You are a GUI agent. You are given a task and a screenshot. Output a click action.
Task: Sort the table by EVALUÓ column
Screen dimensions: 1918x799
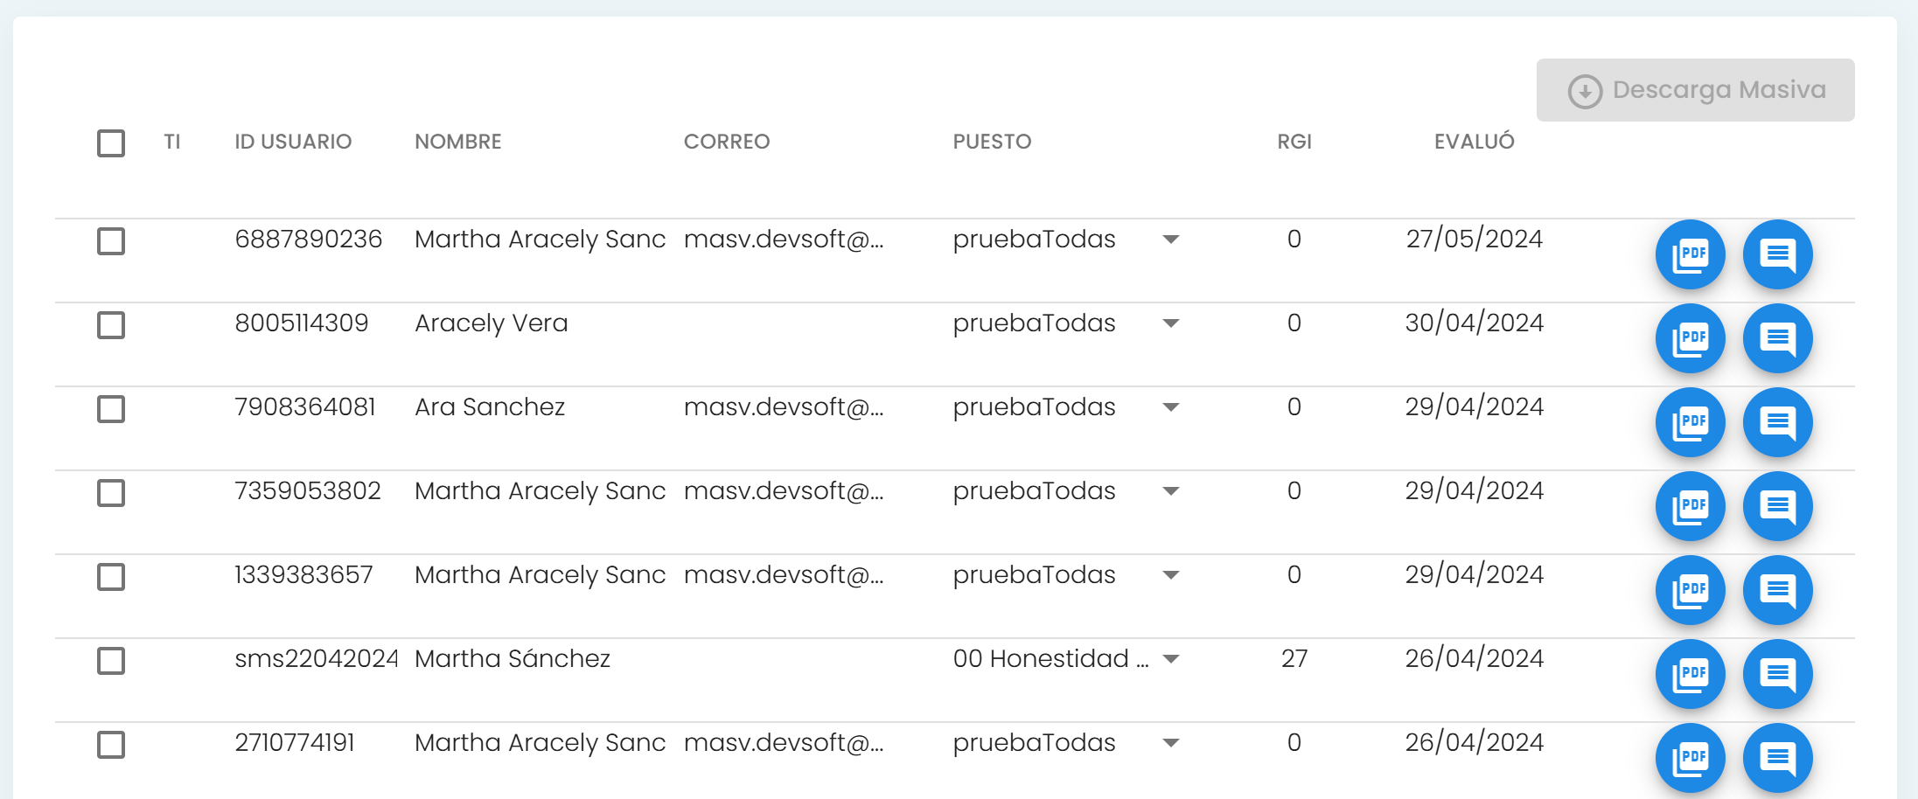tap(1474, 142)
